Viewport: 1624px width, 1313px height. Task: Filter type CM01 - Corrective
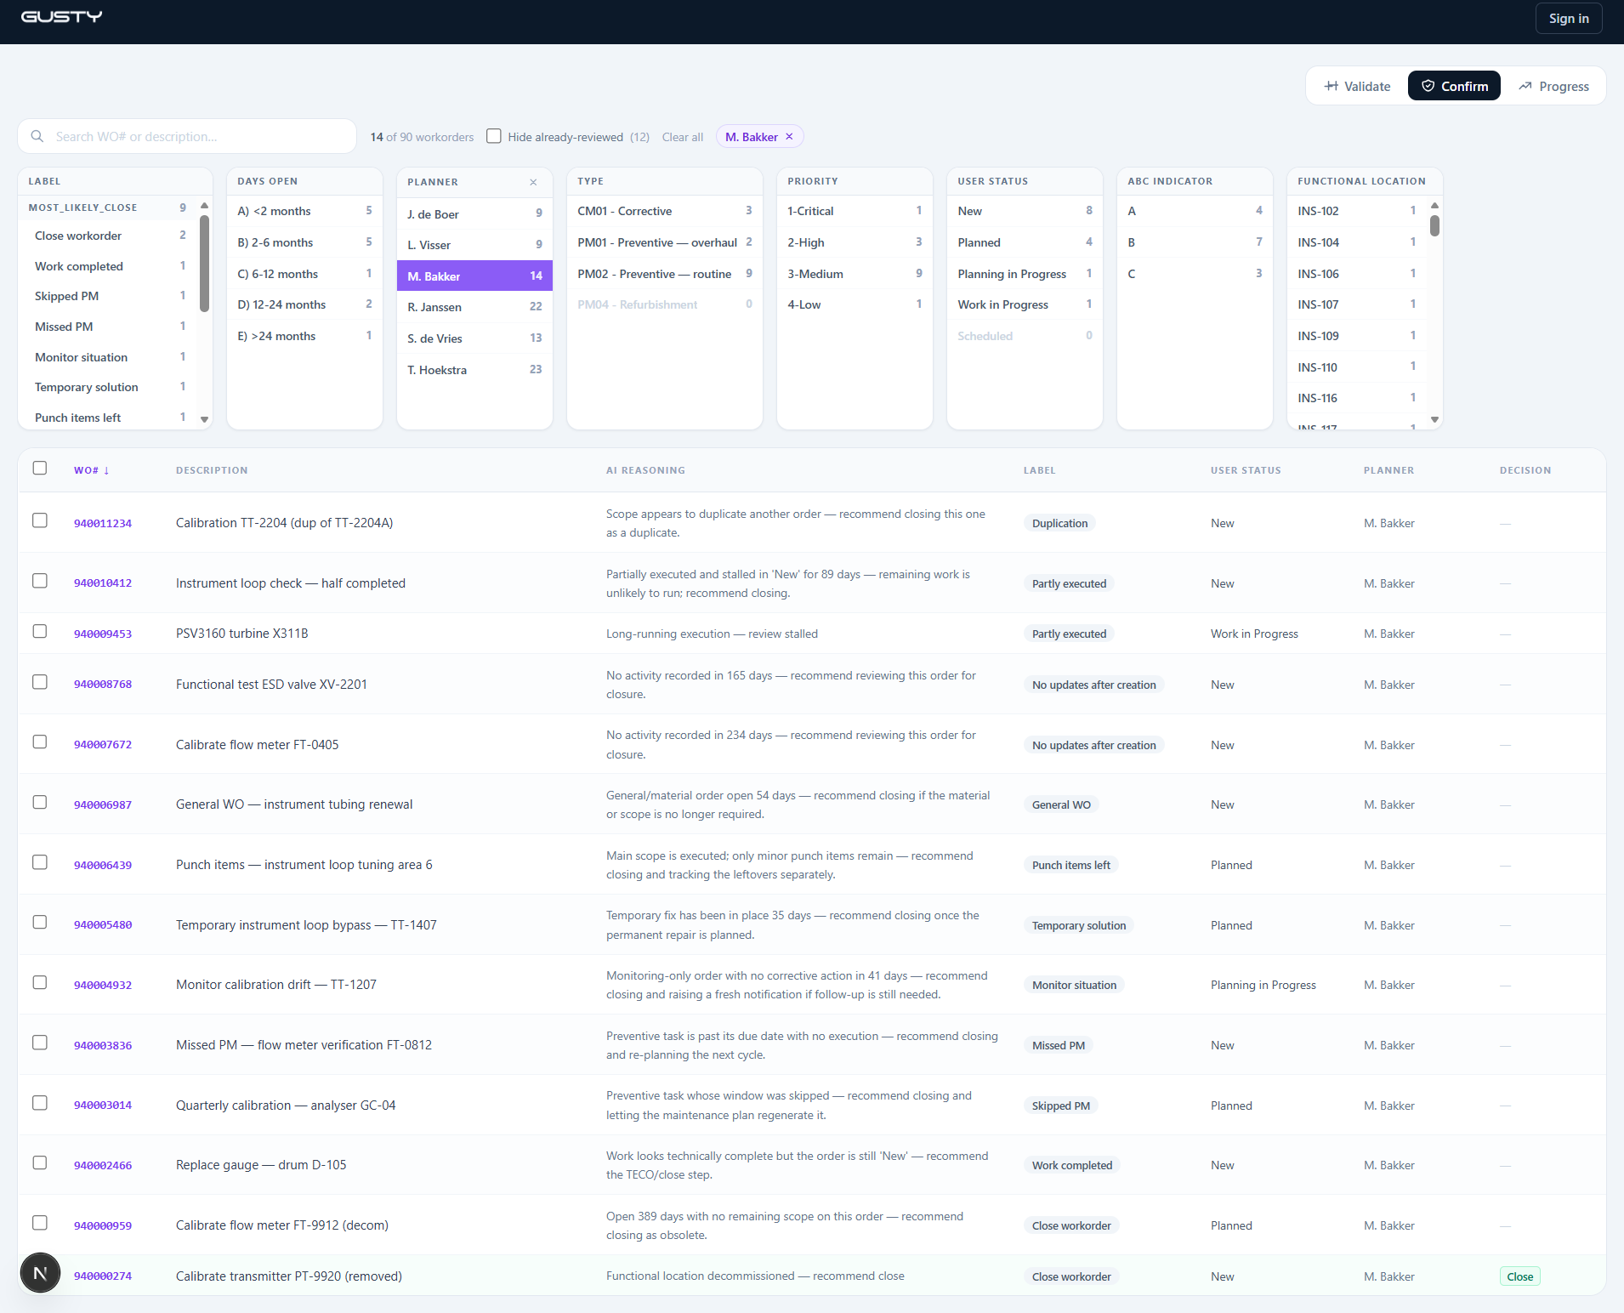pyautogui.click(x=664, y=211)
